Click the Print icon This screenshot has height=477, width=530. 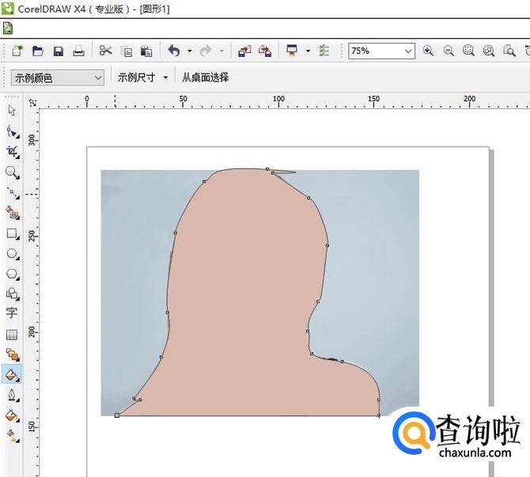click(x=78, y=51)
